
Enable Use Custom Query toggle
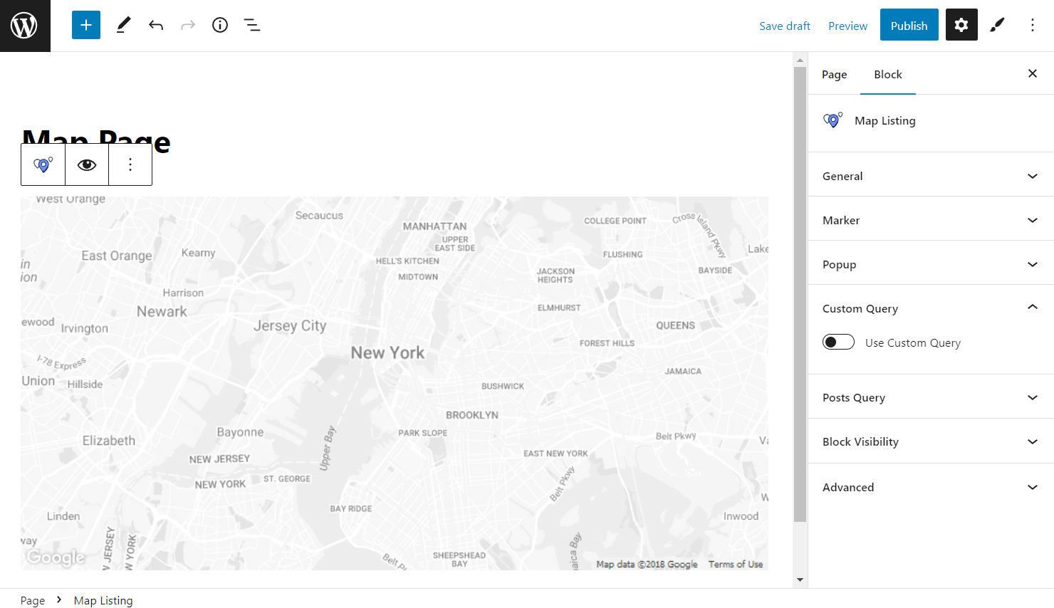pos(838,342)
